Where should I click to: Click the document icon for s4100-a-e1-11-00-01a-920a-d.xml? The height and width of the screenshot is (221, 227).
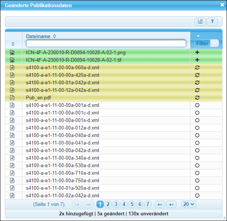point(12,188)
